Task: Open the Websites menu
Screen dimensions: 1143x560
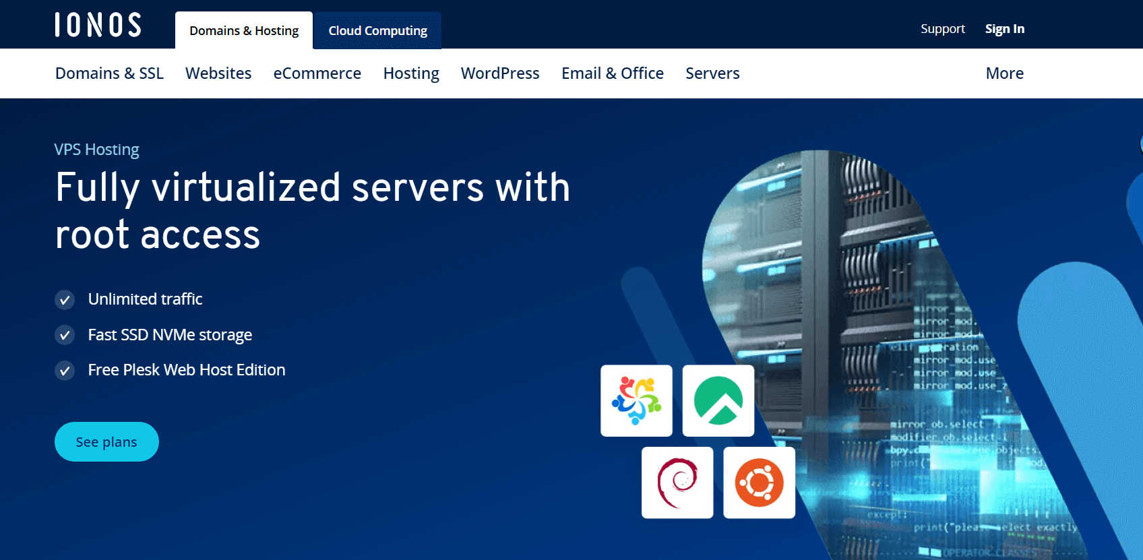Action: 218,73
